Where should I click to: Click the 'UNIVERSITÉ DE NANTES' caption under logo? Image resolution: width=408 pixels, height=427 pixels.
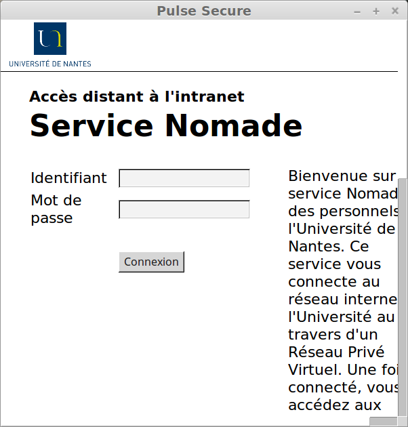[50, 64]
